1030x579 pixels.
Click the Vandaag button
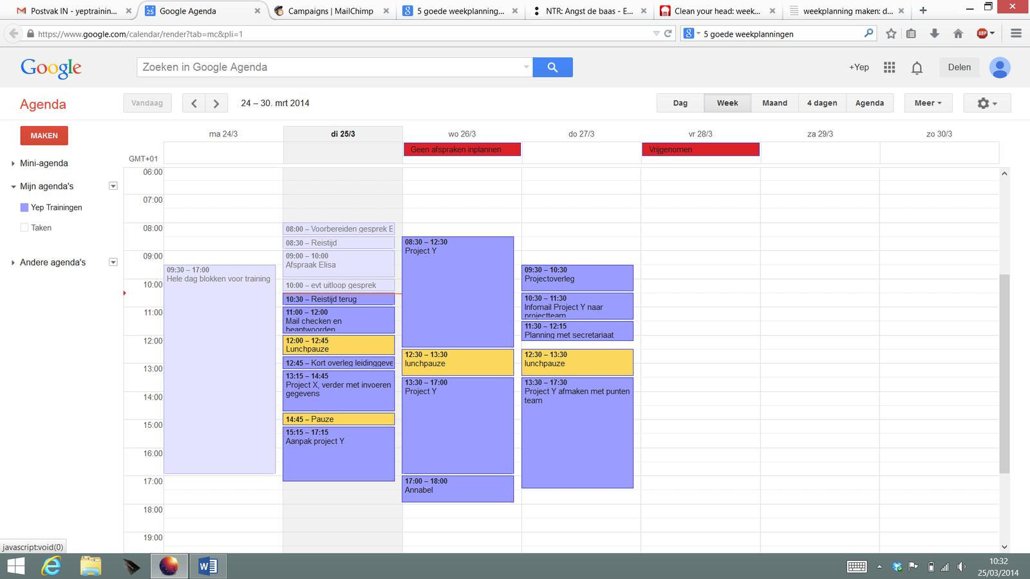[147, 103]
